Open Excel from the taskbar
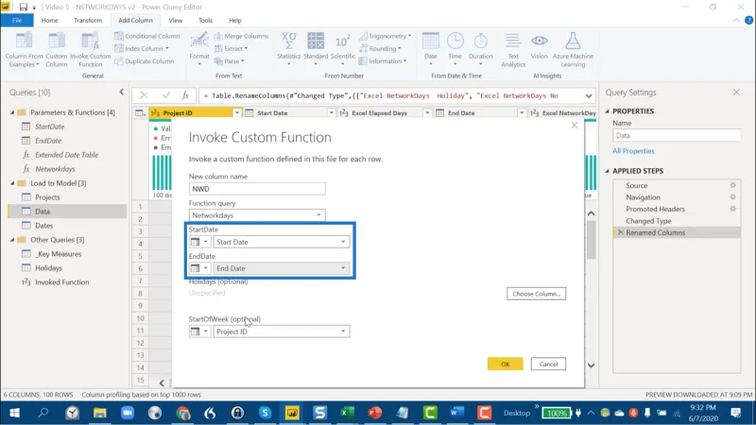Image resolution: width=756 pixels, height=425 pixels. tap(346, 413)
